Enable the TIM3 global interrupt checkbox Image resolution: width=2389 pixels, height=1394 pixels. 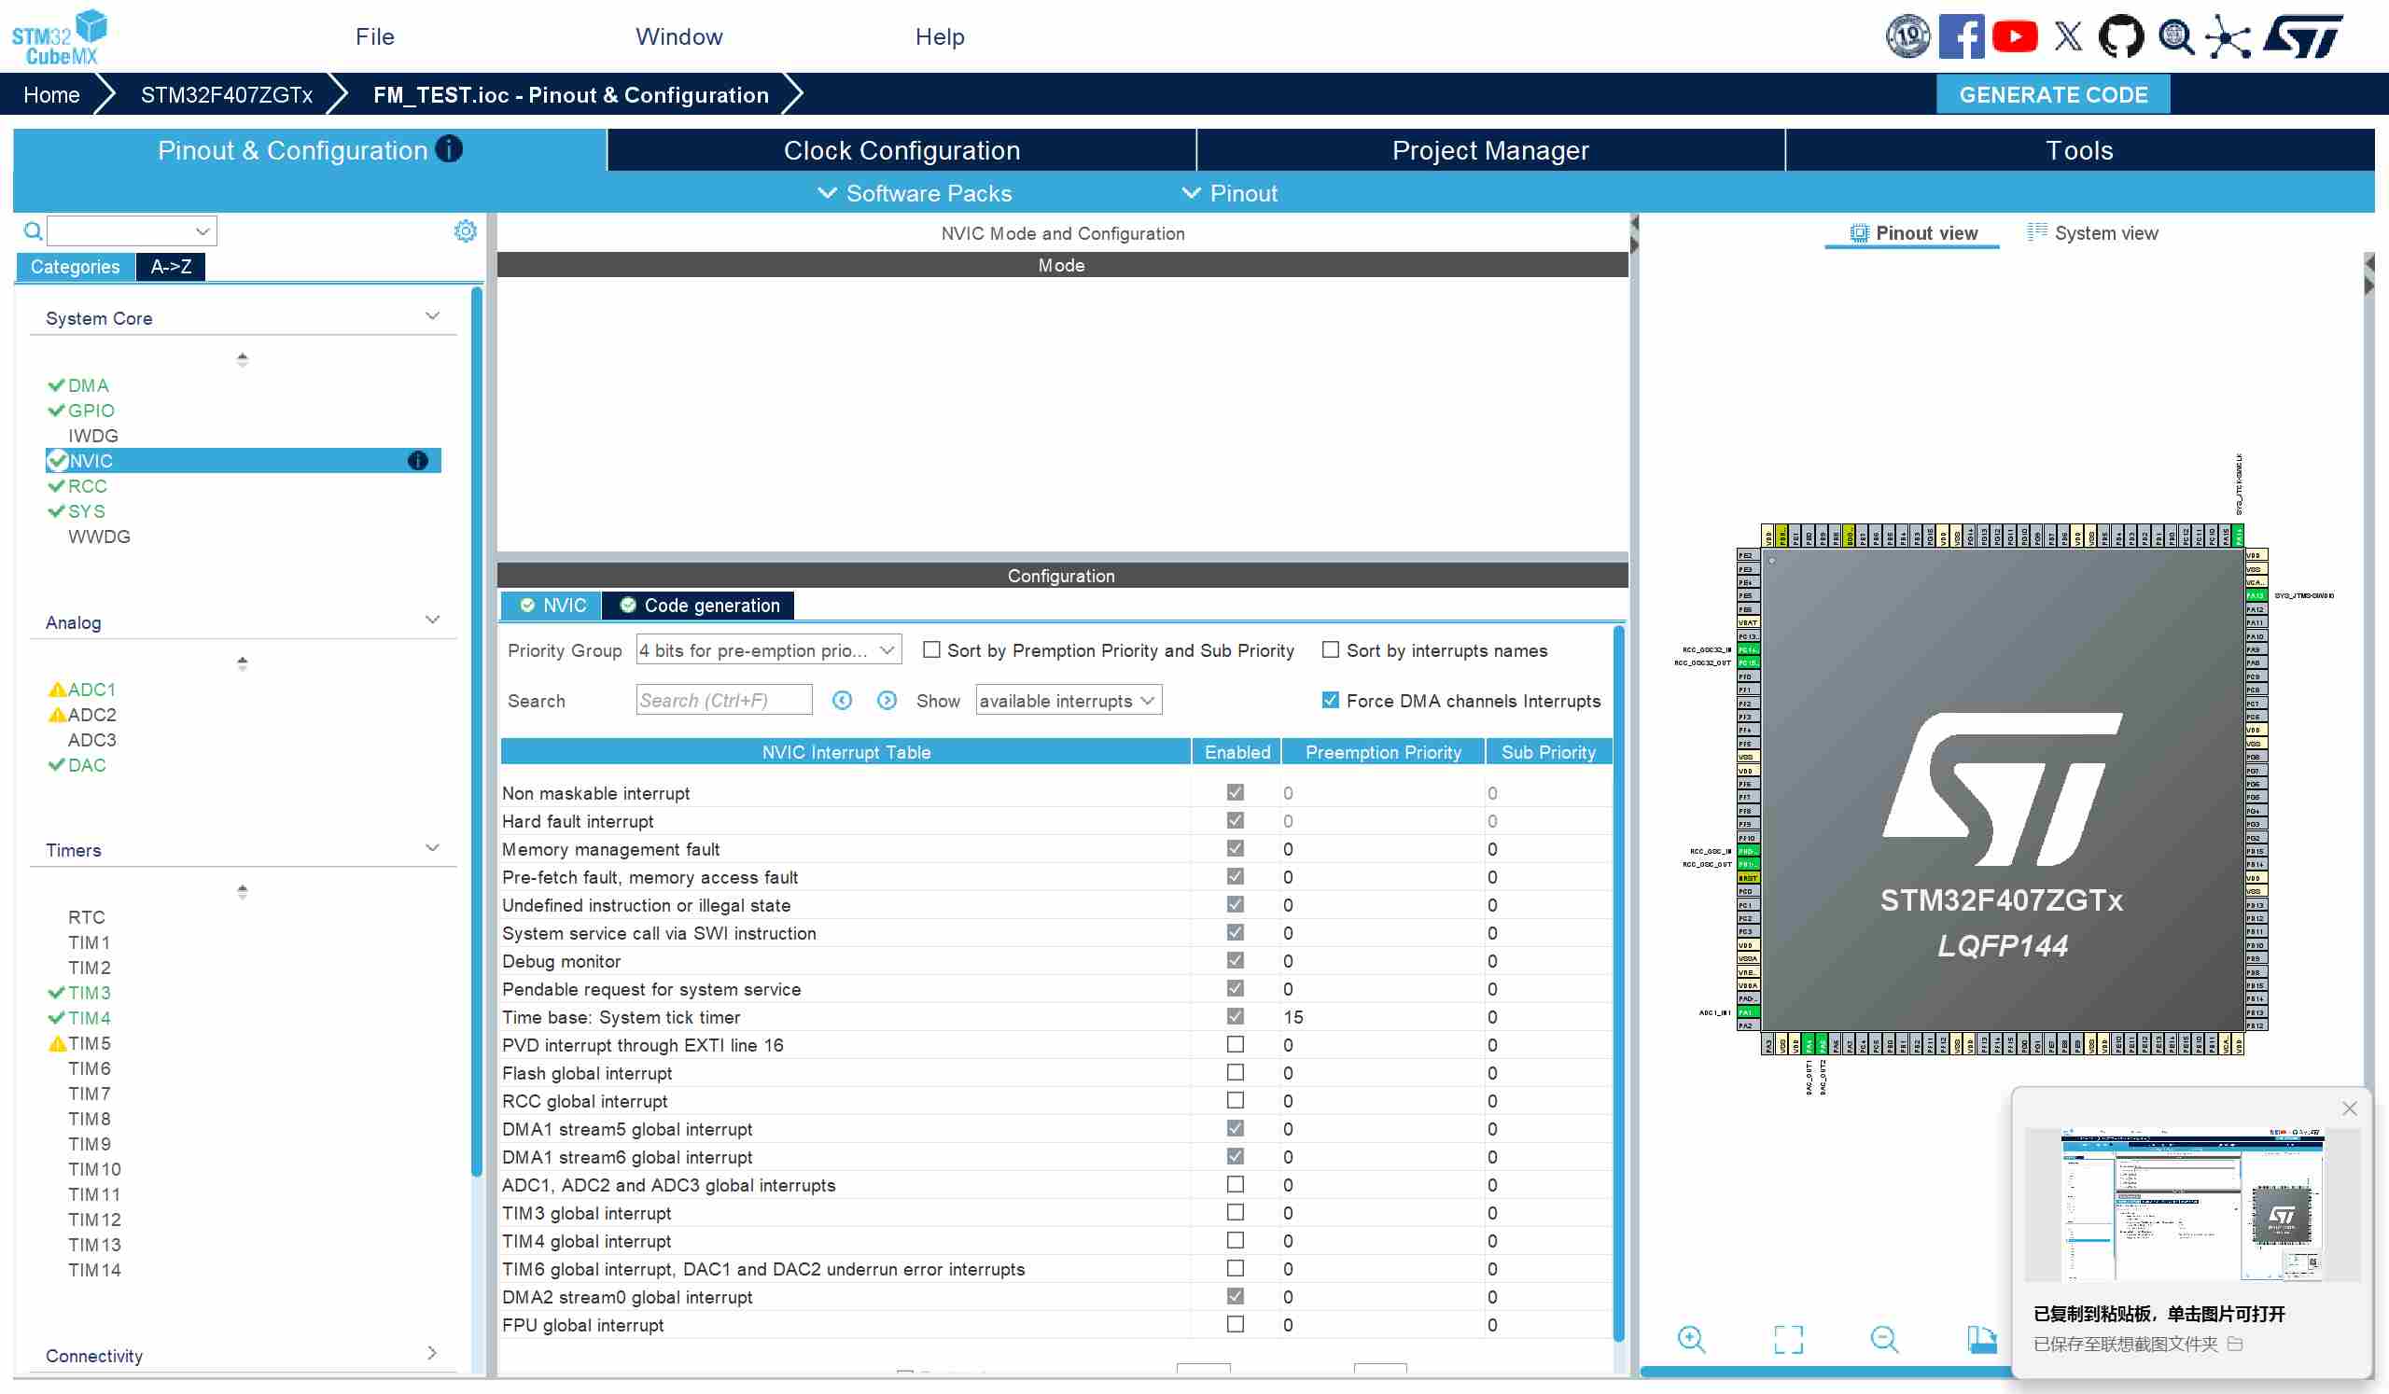[x=1235, y=1212]
